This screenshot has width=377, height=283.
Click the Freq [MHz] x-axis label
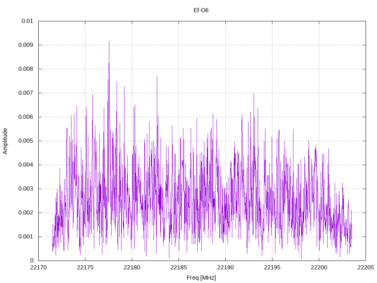click(x=201, y=278)
